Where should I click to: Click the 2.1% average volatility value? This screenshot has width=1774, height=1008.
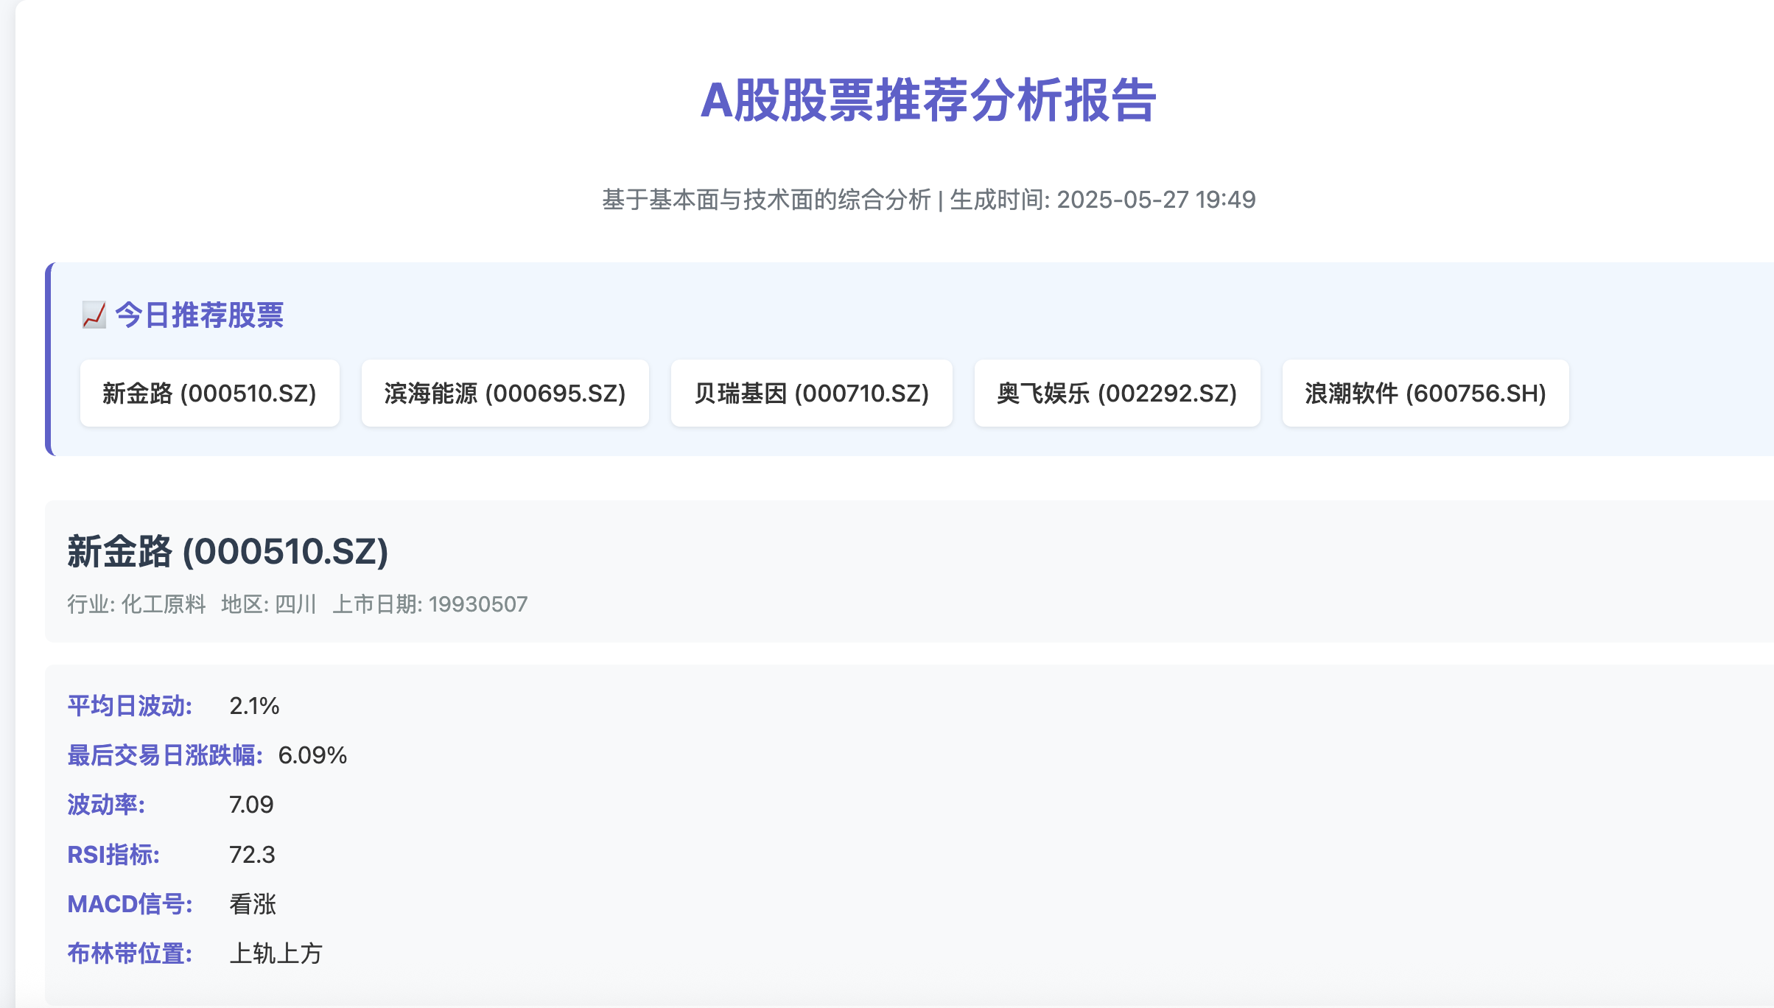click(x=254, y=706)
